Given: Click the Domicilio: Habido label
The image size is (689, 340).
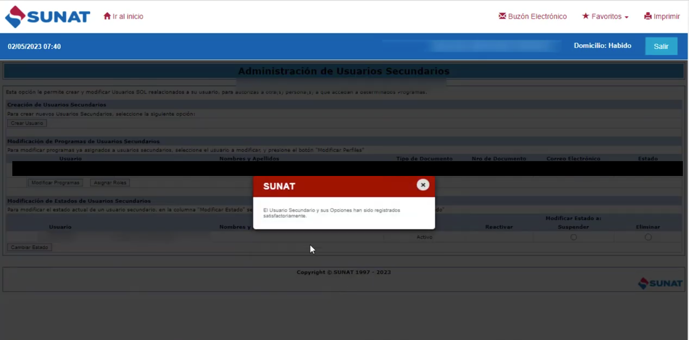Looking at the screenshot, I should pyautogui.click(x=602, y=46).
